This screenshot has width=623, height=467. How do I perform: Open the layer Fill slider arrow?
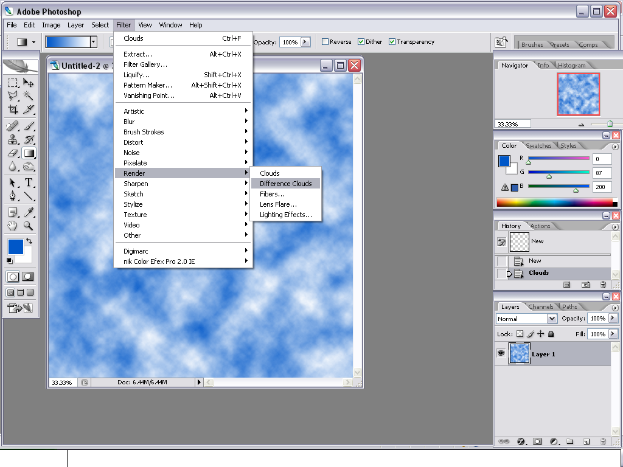613,334
